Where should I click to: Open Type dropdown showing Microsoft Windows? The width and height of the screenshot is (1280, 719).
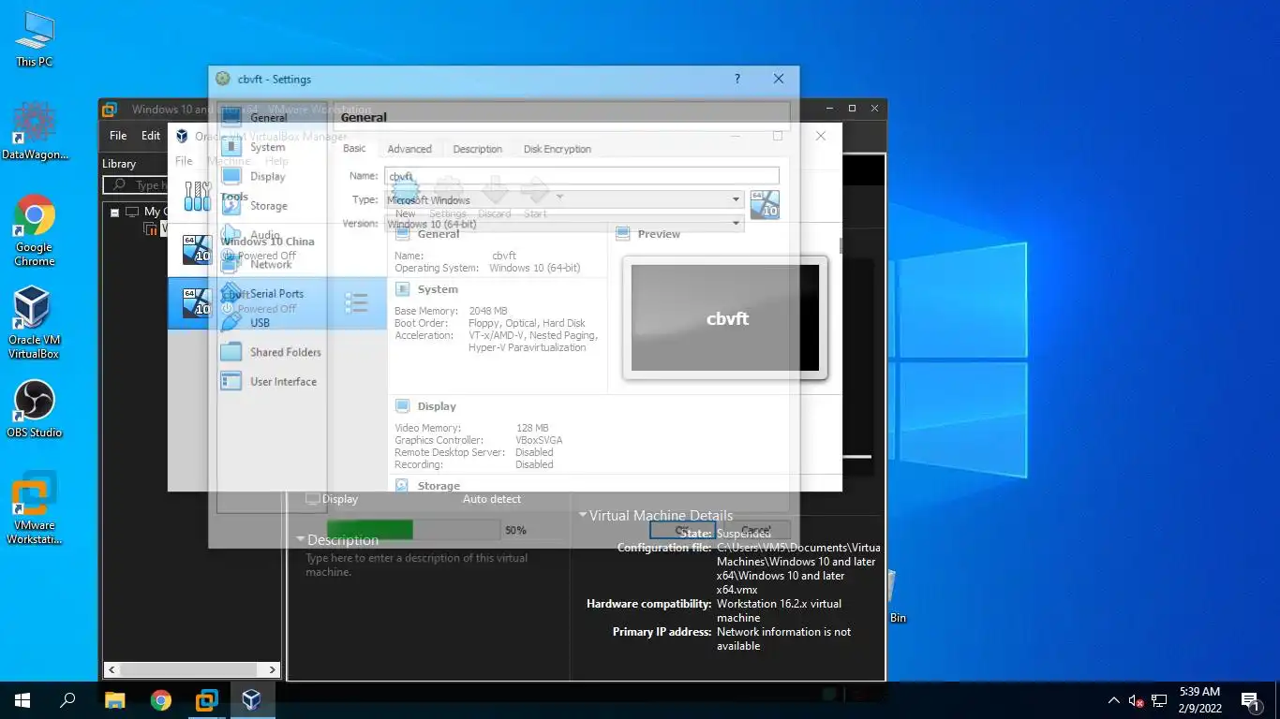(x=565, y=199)
